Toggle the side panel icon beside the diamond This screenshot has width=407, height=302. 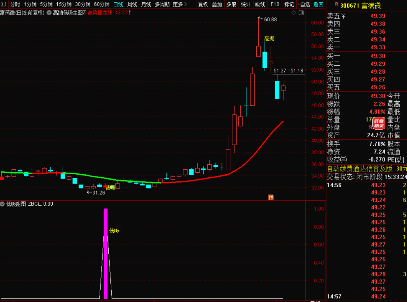301,13
